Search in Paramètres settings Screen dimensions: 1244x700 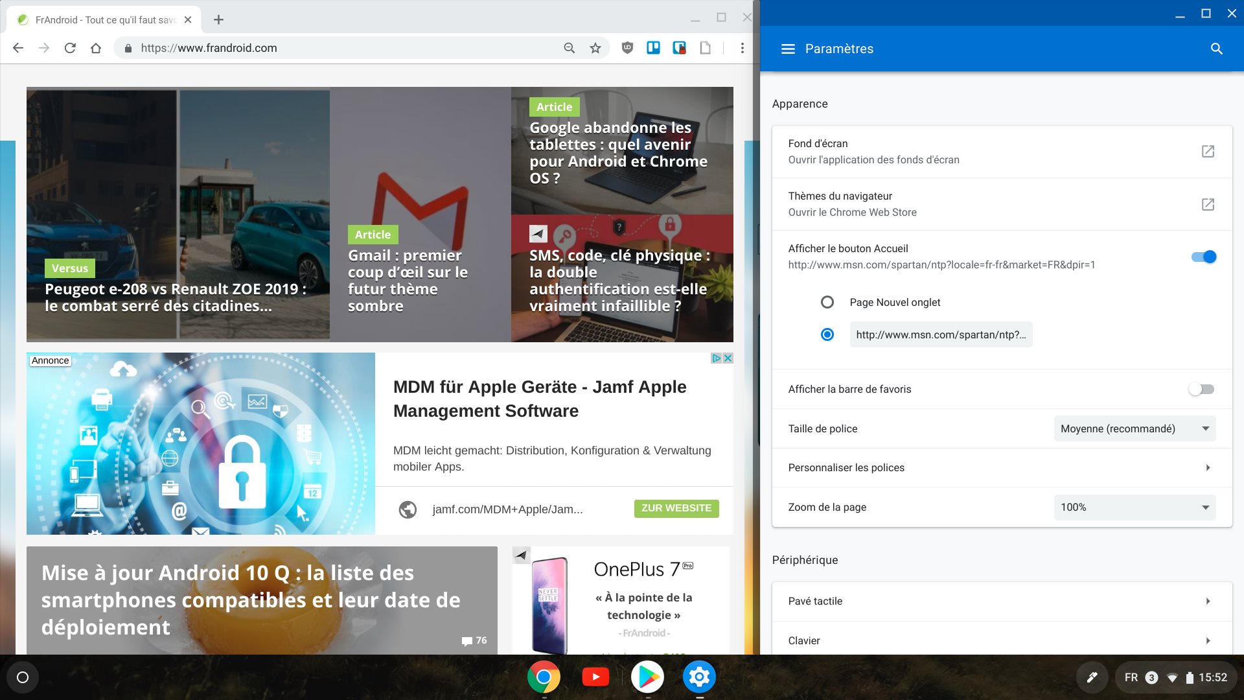(x=1217, y=49)
